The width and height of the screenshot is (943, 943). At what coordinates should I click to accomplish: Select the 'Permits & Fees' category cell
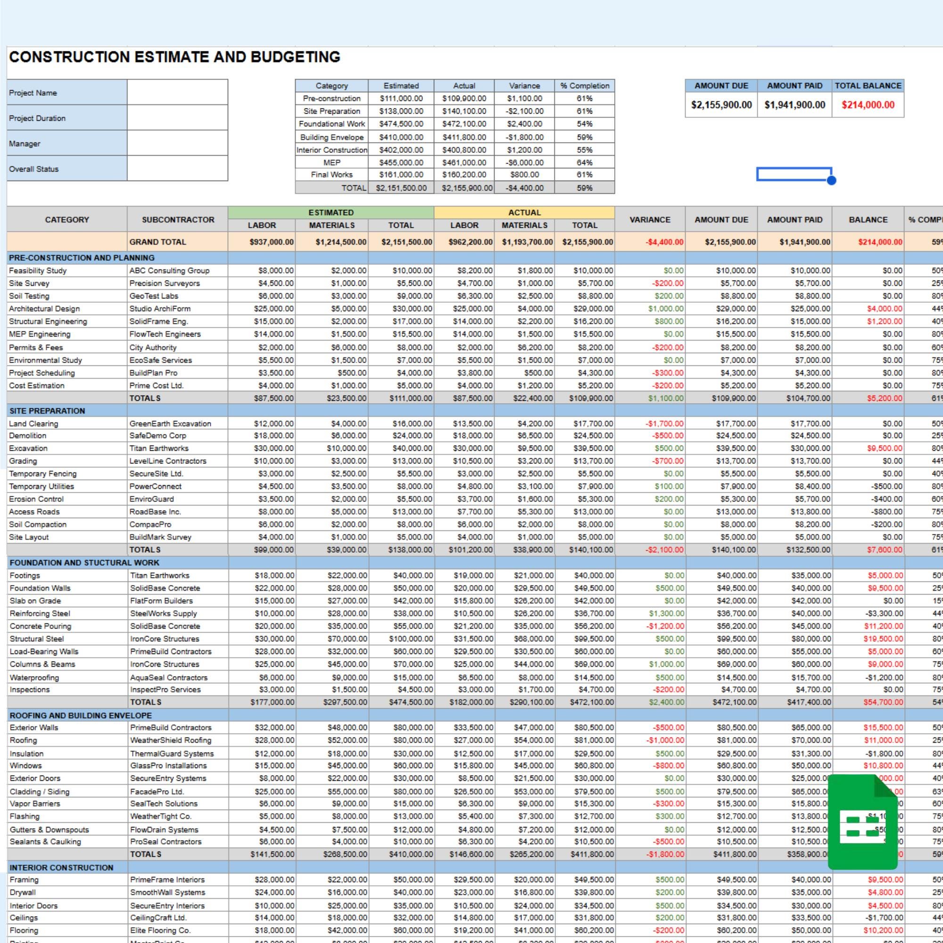tap(67, 347)
